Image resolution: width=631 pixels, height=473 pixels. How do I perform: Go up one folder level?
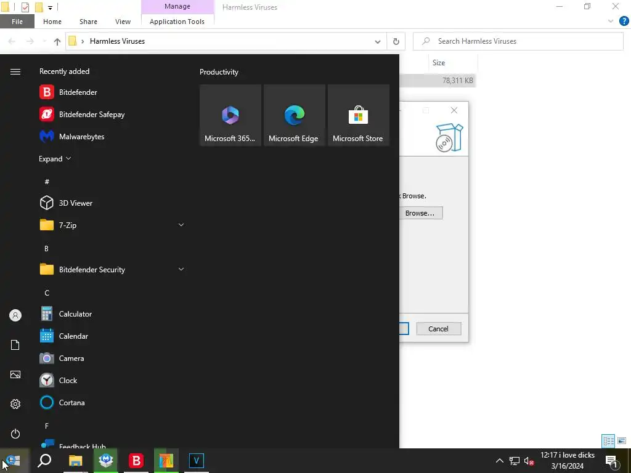(57, 41)
